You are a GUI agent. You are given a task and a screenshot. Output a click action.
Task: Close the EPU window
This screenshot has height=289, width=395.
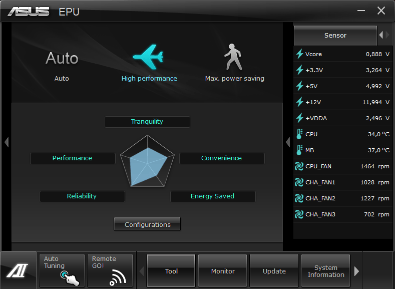point(381,11)
